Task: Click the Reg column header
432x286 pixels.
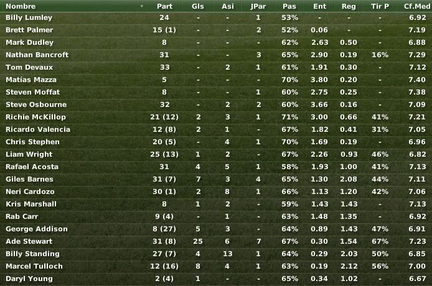Action: click(349, 6)
